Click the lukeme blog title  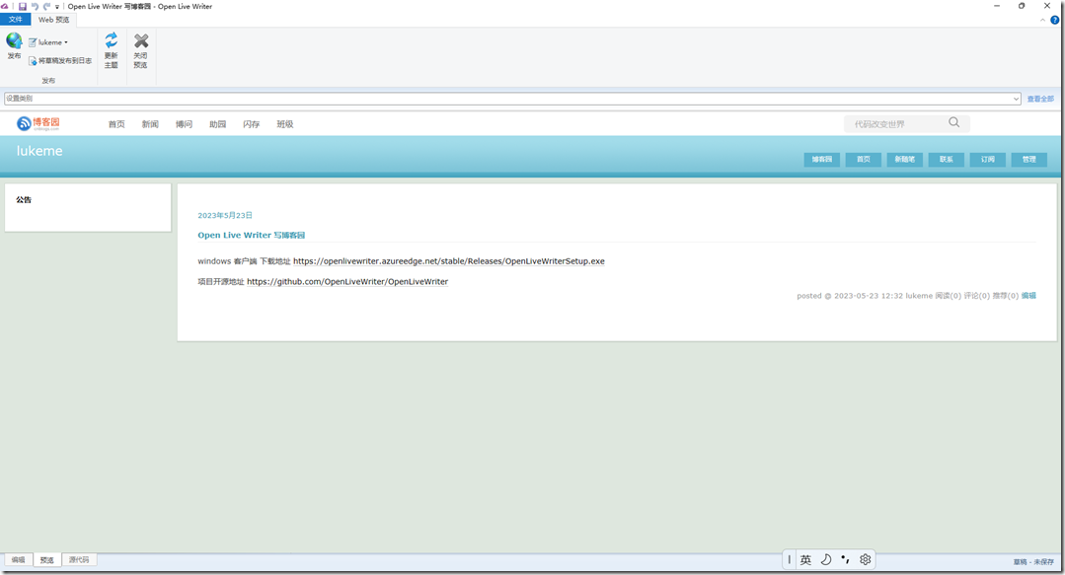coord(39,151)
